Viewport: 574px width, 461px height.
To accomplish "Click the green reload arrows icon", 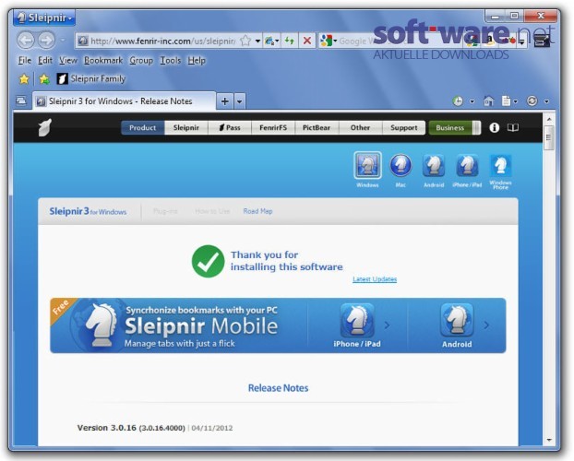I will coord(290,41).
